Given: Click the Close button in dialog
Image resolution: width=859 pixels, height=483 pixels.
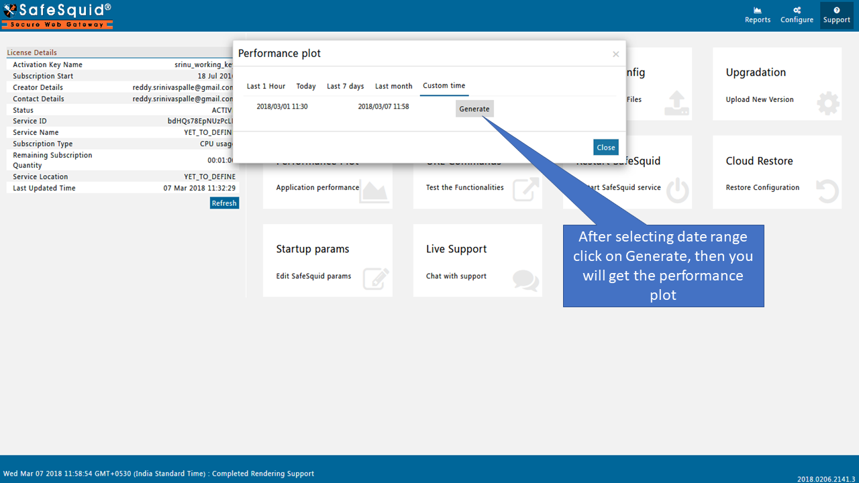Looking at the screenshot, I should 606,148.
